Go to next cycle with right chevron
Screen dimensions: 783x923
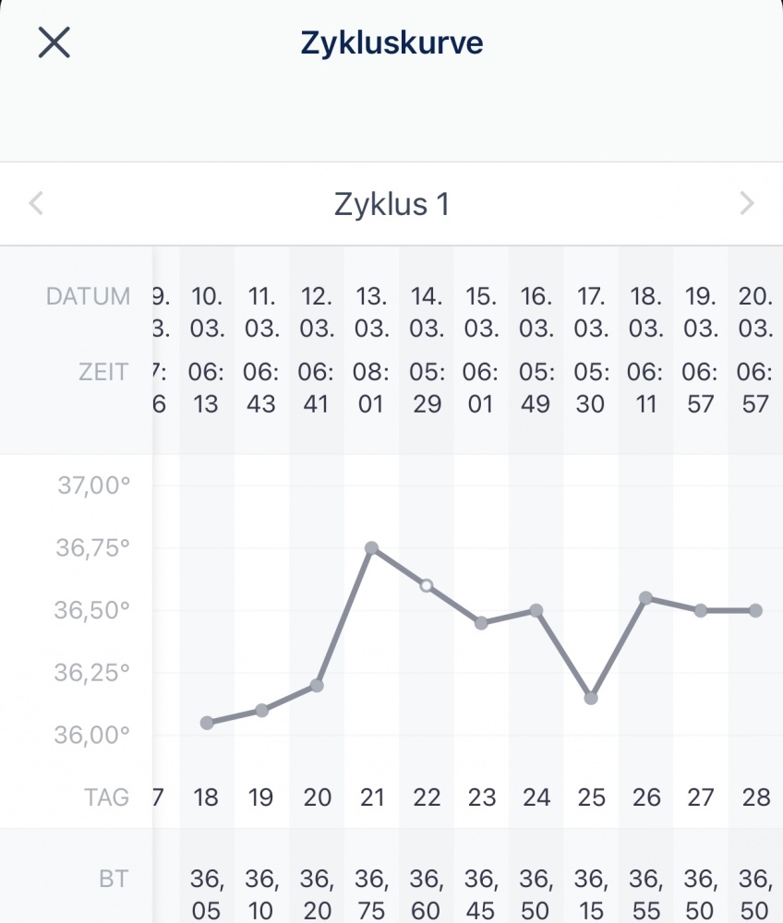[747, 204]
